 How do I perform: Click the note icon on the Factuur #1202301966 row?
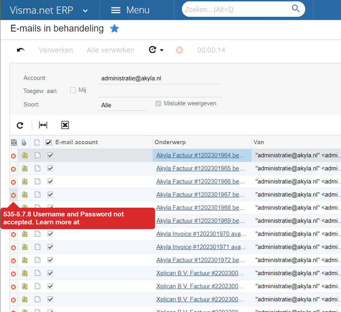click(38, 181)
